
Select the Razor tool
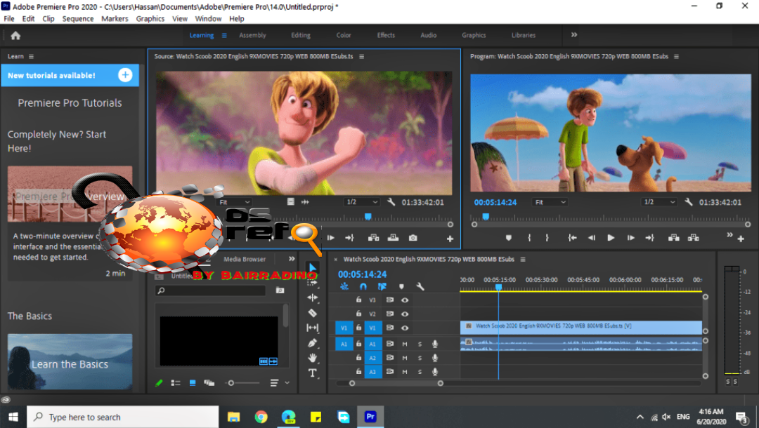pyautogui.click(x=313, y=313)
